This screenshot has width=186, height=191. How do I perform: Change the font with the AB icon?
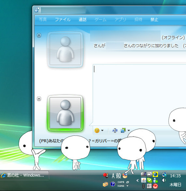click(x=115, y=130)
